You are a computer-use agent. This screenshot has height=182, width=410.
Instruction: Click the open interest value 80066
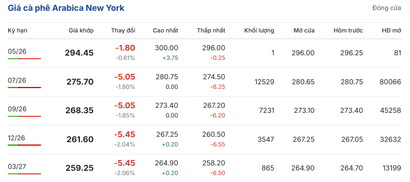pos(390,82)
